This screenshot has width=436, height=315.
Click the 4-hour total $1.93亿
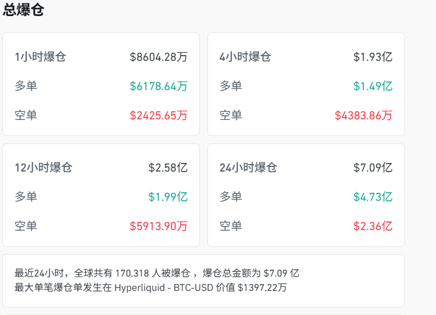373,57
